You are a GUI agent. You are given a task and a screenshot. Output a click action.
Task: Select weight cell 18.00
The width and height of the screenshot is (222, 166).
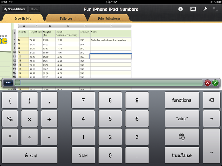(49, 56)
